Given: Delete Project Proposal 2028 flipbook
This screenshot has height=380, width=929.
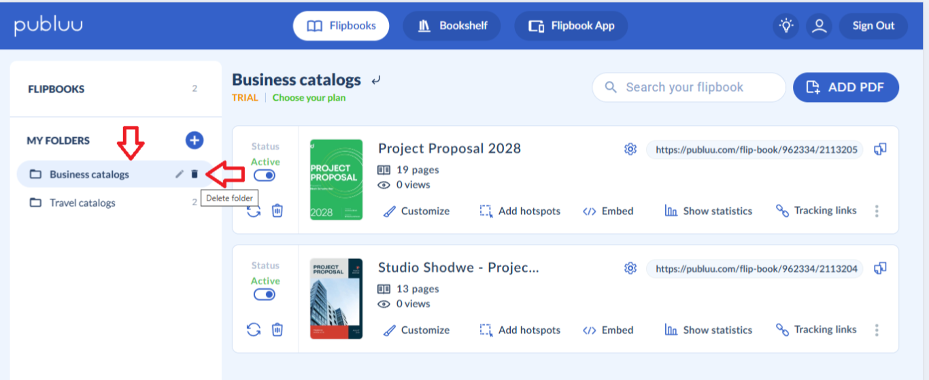Looking at the screenshot, I should click(x=277, y=211).
